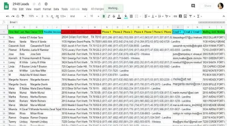The image size is (227, 126).
Task: Open the Tools menu
Action: coord(64,9)
